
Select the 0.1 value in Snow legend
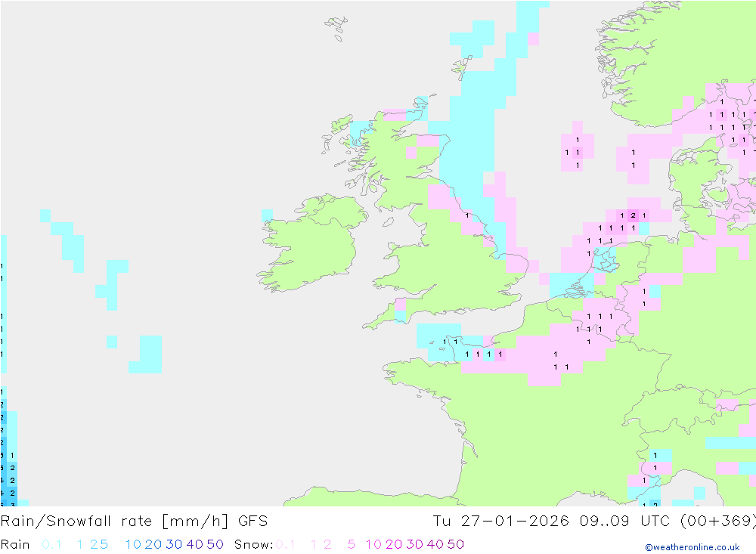(x=286, y=544)
